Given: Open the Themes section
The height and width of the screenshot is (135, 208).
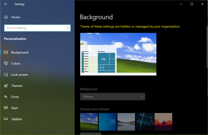Looking at the screenshot, I should (37, 86).
